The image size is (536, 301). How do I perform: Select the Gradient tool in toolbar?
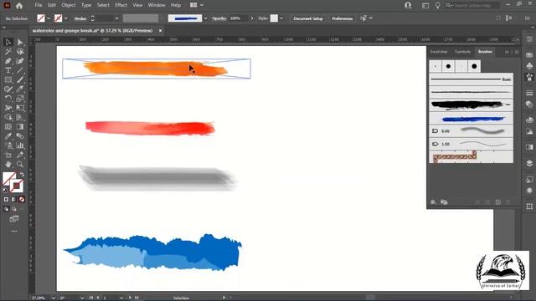click(x=20, y=126)
